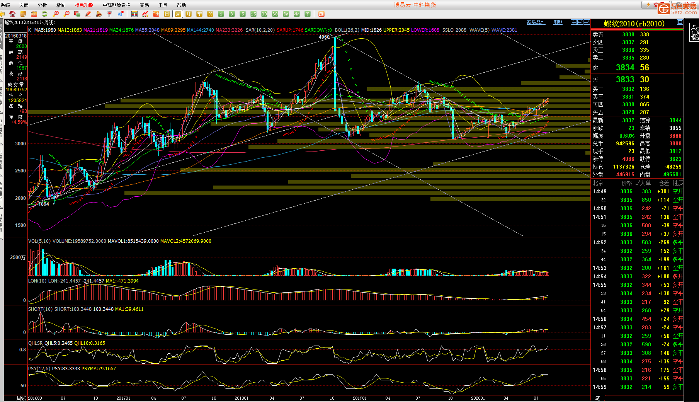The height and width of the screenshot is (402, 699).
Task: Click the 买一 price 3833
Action: [625, 80]
